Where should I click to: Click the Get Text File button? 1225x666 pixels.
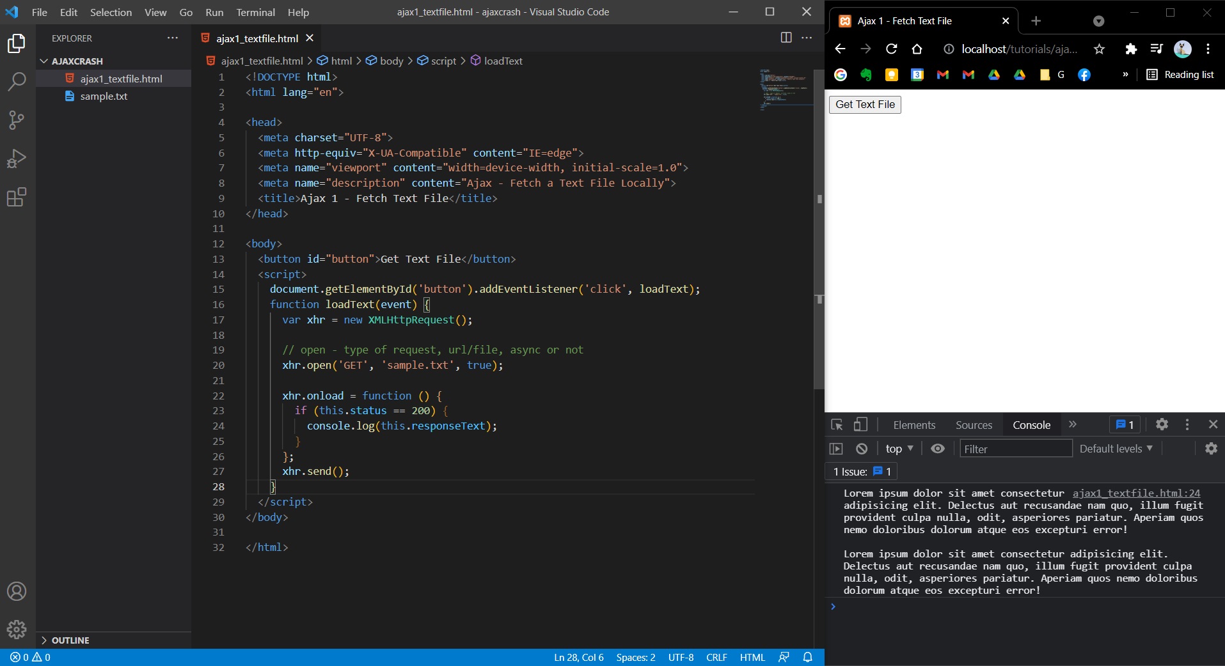(865, 104)
